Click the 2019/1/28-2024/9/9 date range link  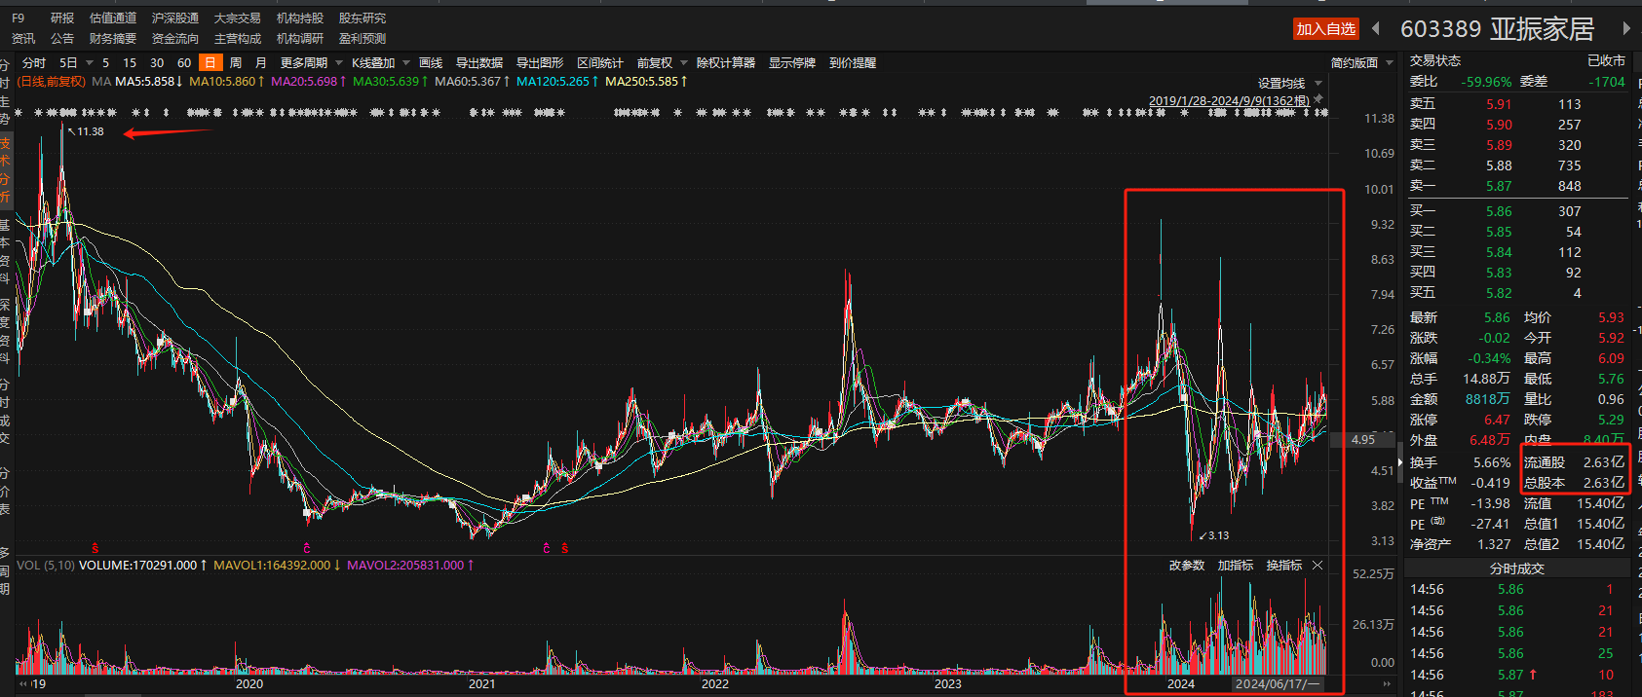point(1228,100)
